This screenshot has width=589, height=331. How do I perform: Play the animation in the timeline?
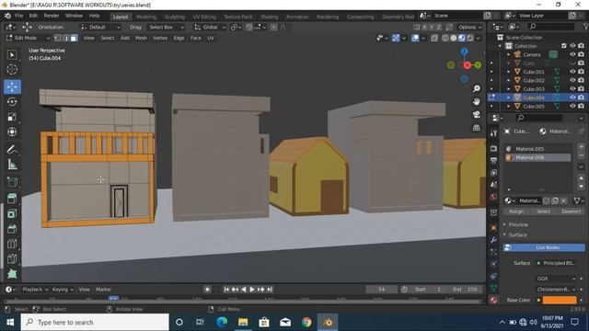pyautogui.click(x=252, y=290)
